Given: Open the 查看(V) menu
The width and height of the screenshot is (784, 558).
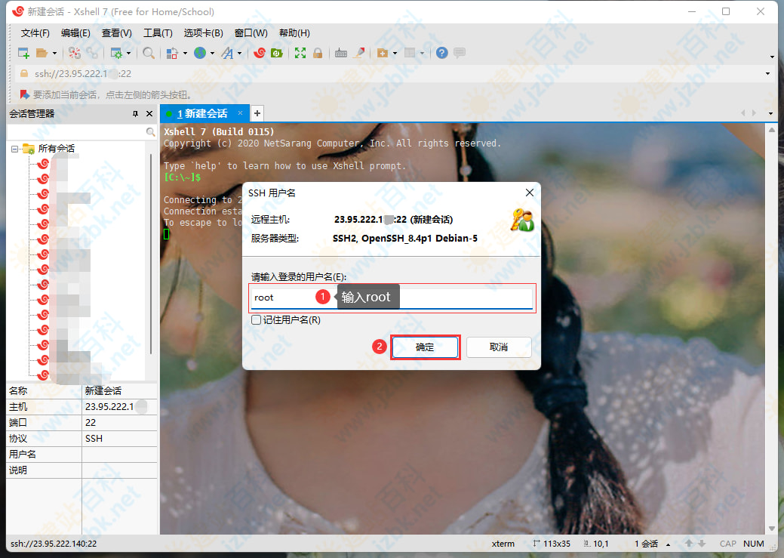Looking at the screenshot, I should click(x=116, y=33).
